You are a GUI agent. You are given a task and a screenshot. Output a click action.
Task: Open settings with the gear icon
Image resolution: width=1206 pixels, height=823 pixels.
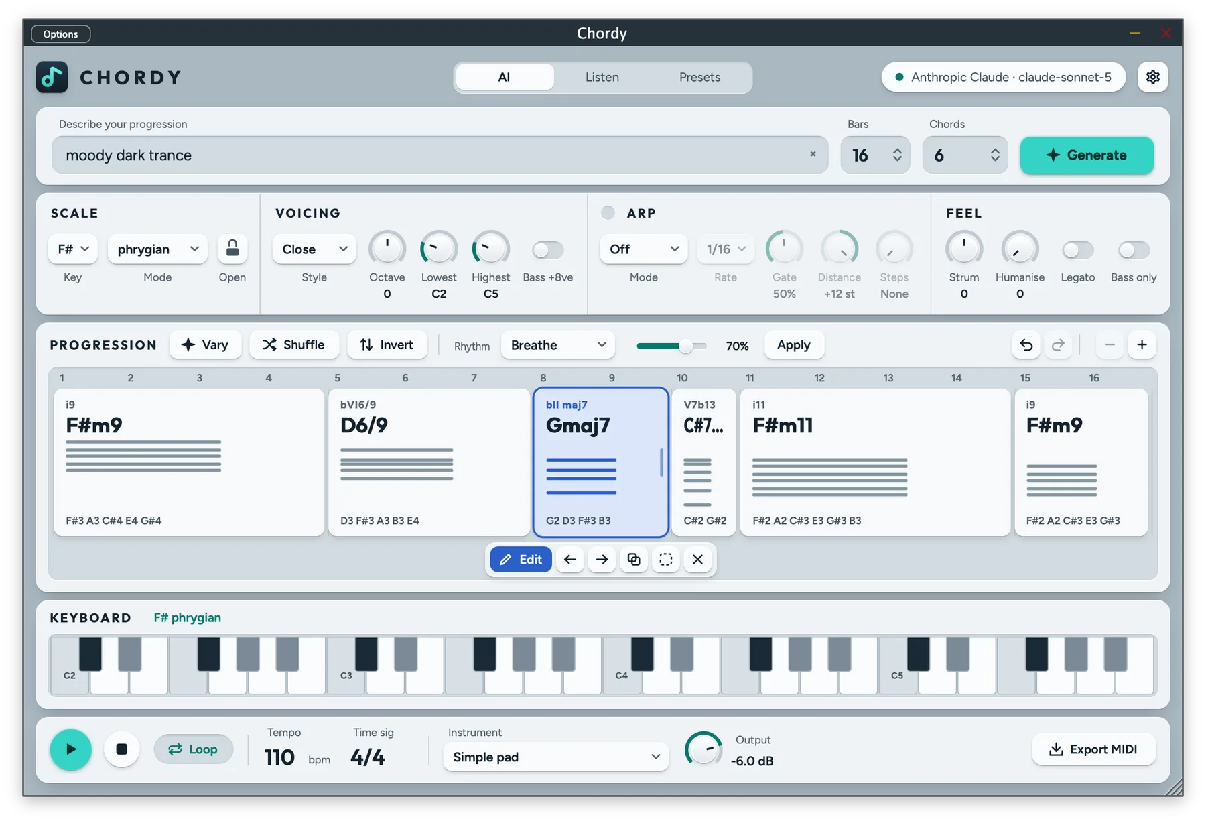(1152, 77)
